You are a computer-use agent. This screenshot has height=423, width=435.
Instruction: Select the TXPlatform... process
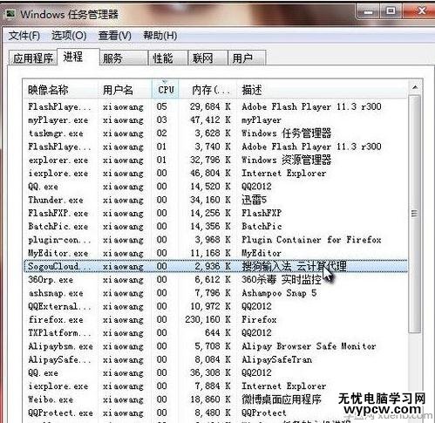(x=215, y=333)
